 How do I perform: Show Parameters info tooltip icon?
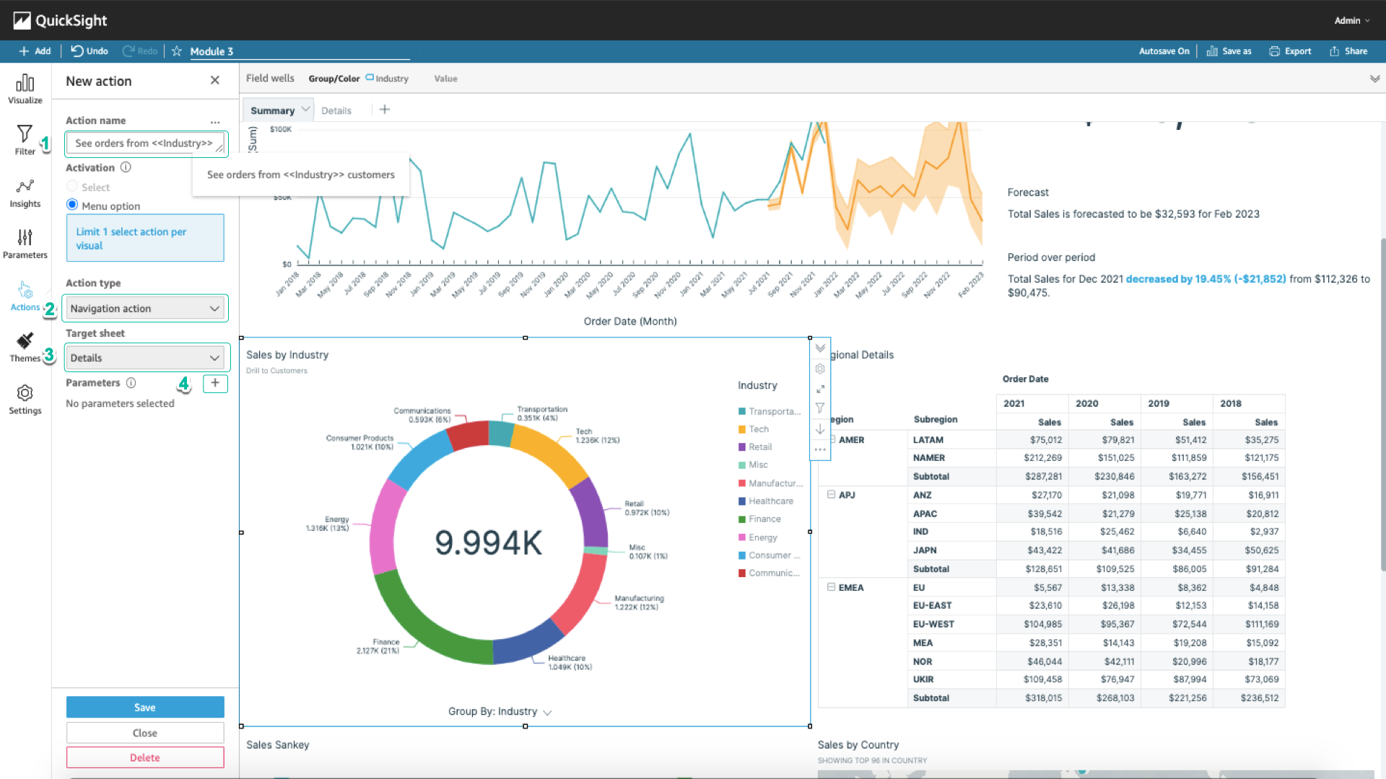coord(131,383)
